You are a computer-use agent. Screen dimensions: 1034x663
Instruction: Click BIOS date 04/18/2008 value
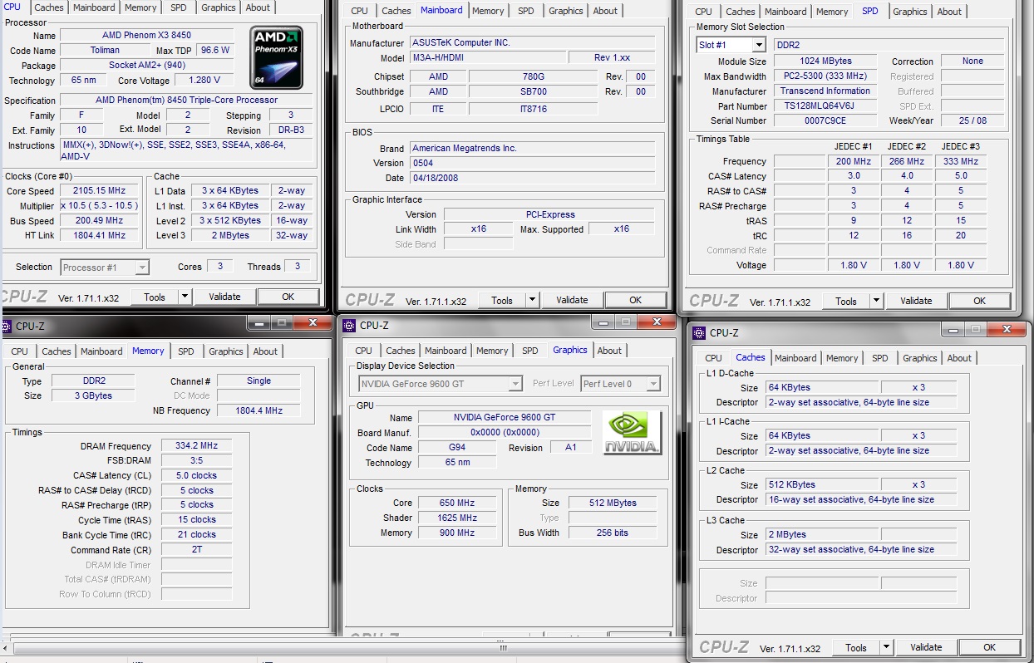point(532,178)
